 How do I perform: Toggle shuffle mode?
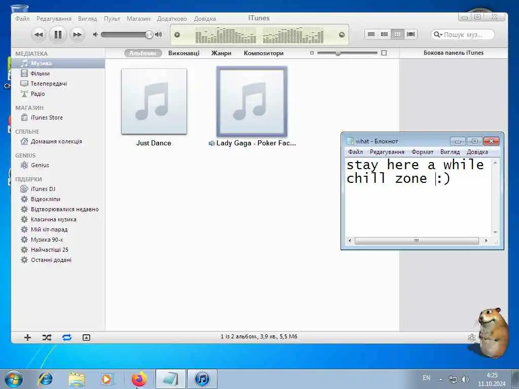47,337
